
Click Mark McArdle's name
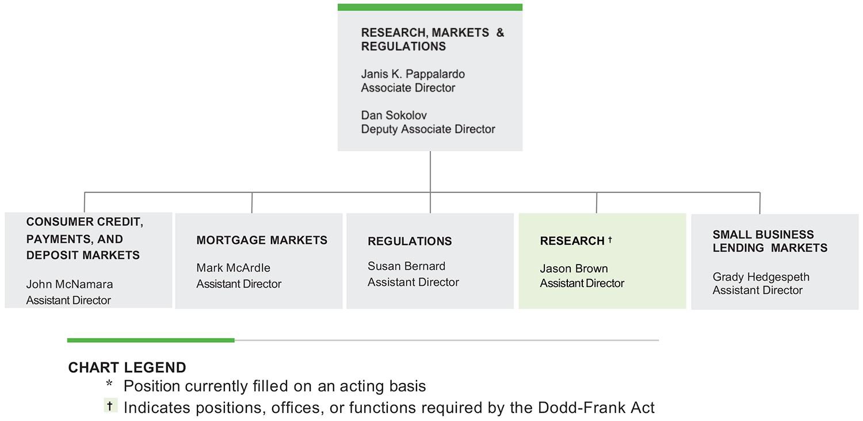click(233, 268)
